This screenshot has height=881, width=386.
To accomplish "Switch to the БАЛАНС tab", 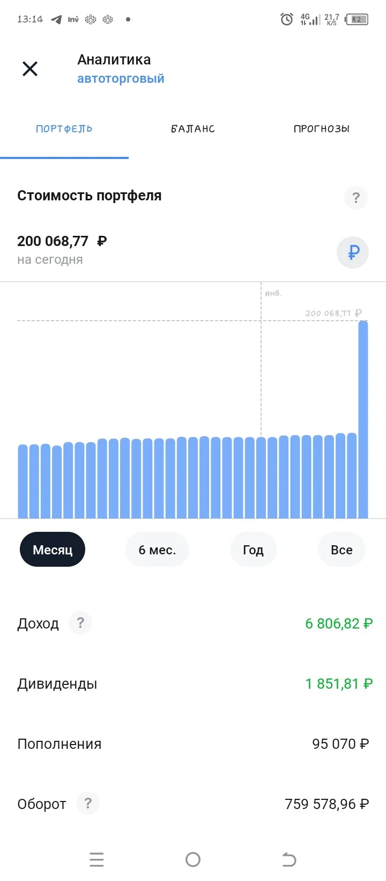I will 193,129.
